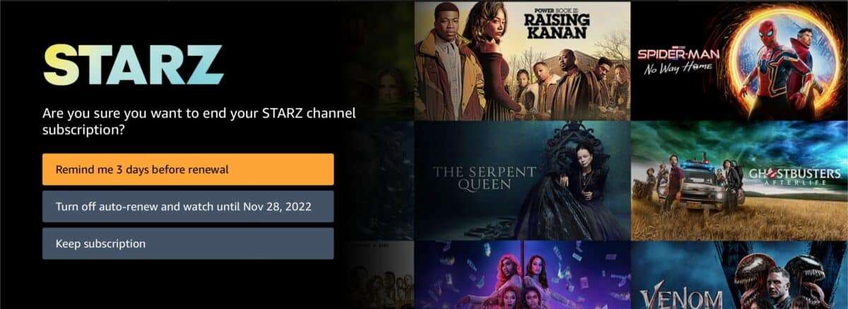This screenshot has width=848, height=309.
Task: Open the Ghostbusters Afterlife thumbnail
Action: point(739,181)
